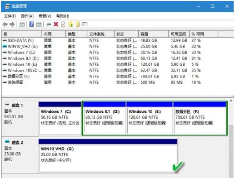This screenshot has height=178, width=235.
Task: Click the yellow folder search icon
Action: (x=78, y=24)
